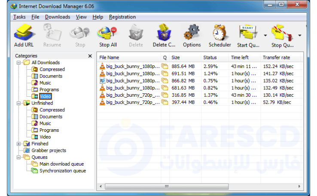Click the Stop Queue toolbar icon
Image resolution: width=317 pixels, height=196 pixels.
tap(282, 36)
